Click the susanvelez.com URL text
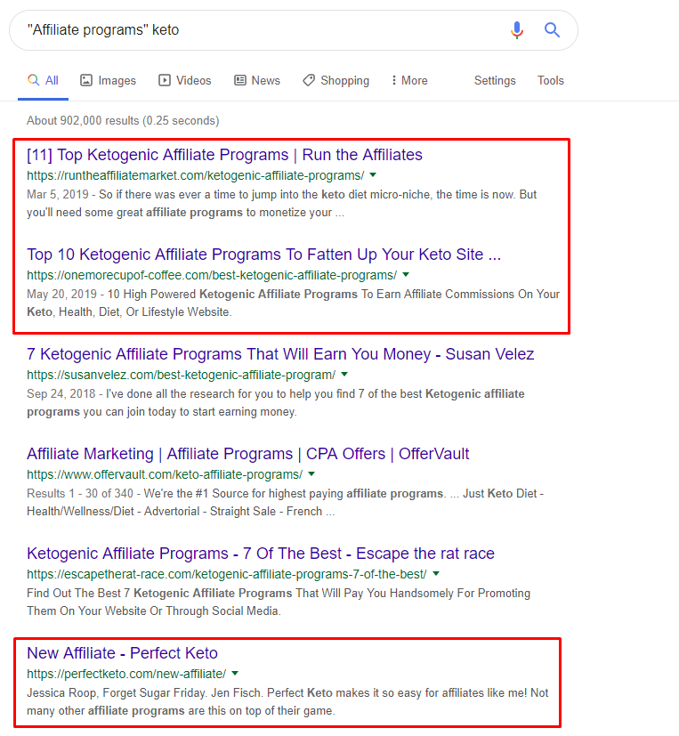The height and width of the screenshot is (736, 679). click(x=182, y=375)
